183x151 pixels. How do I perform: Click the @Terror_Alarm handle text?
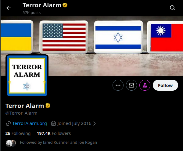[x=21, y=113]
